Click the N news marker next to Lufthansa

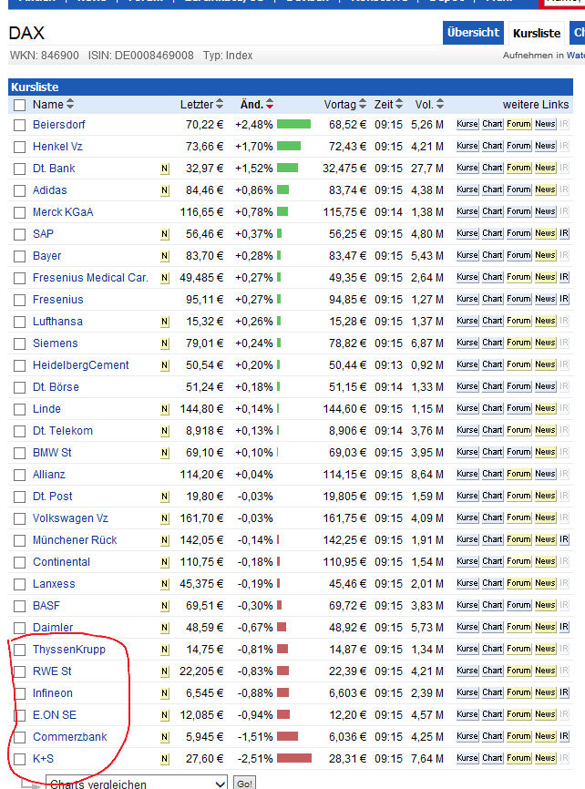pyautogui.click(x=165, y=321)
